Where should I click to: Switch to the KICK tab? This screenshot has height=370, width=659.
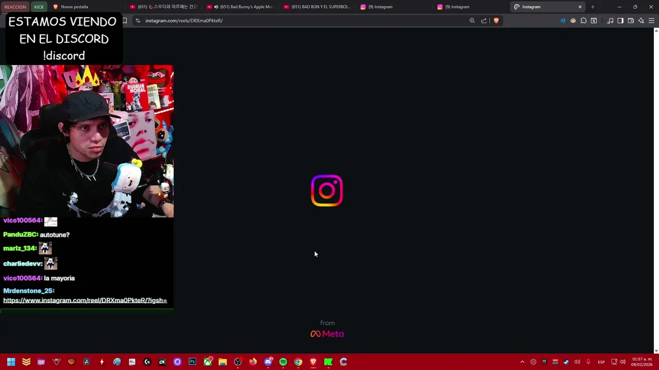(39, 7)
